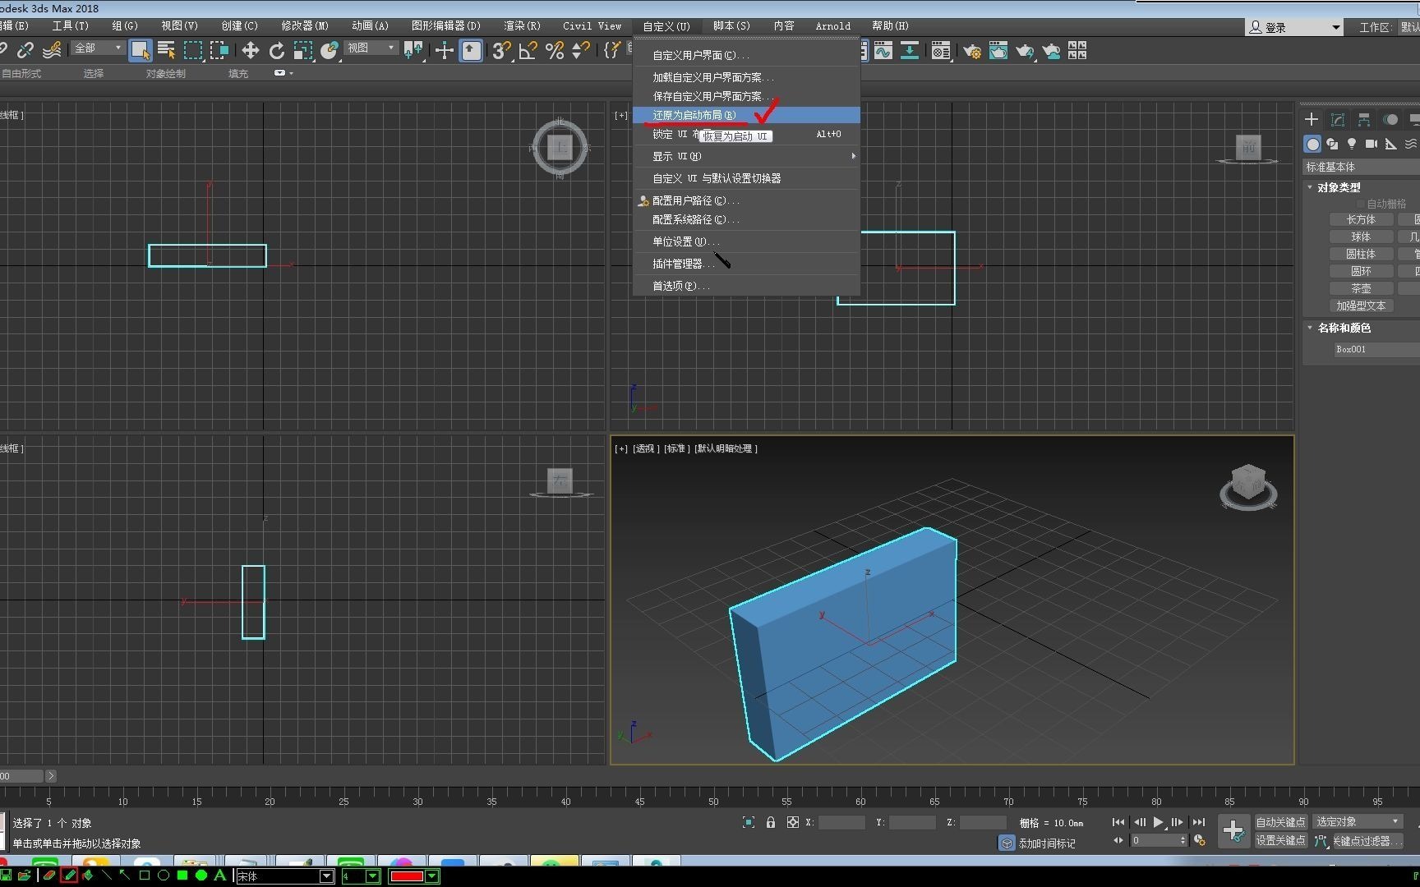This screenshot has width=1420, height=887.
Task: Switch to the Lights category bulb icon
Action: (x=1352, y=144)
